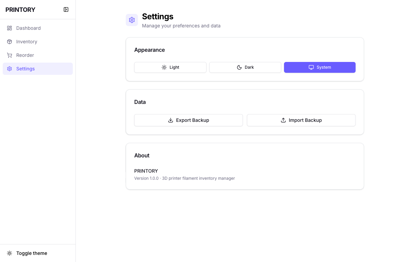Click the sun icon on Light button
This screenshot has width=414, height=262.
coord(164,67)
